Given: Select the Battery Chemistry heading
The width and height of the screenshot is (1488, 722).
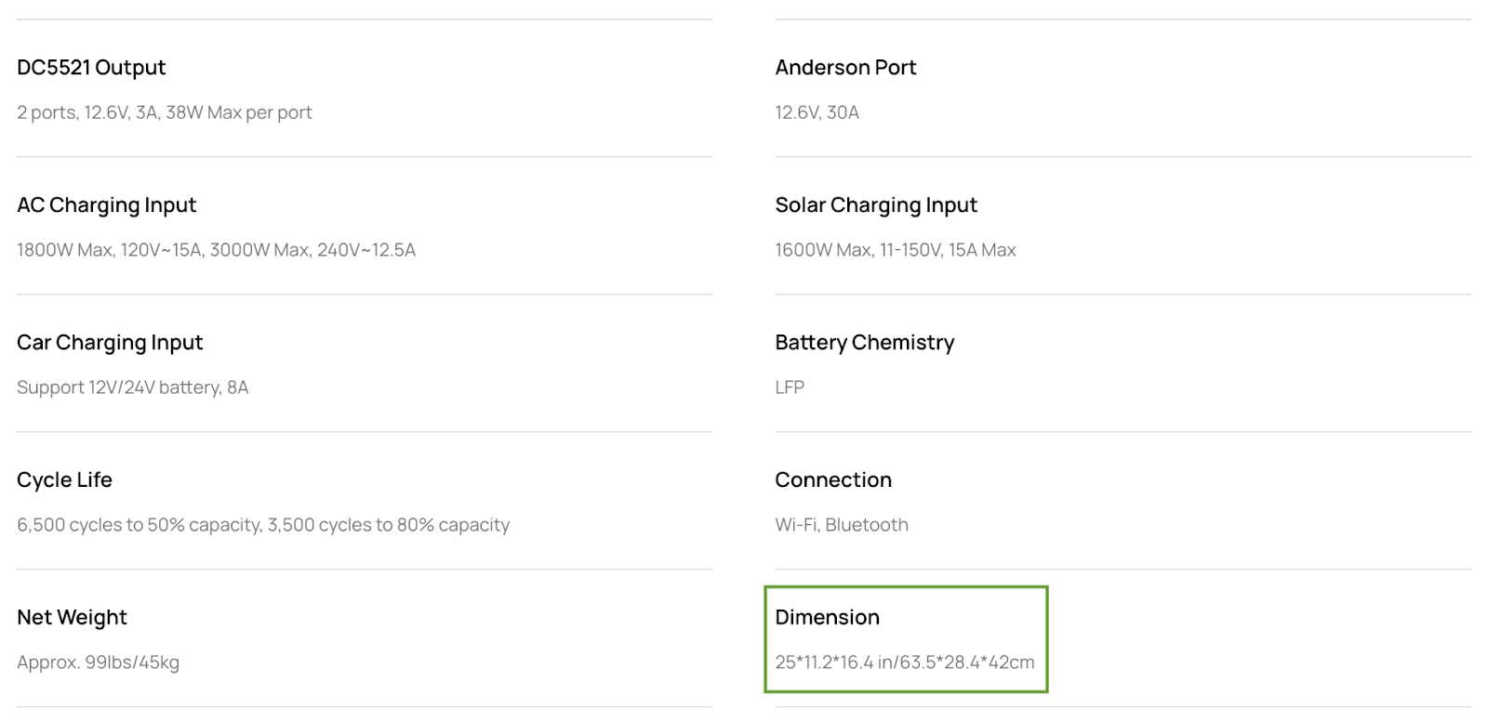Looking at the screenshot, I should pos(865,343).
